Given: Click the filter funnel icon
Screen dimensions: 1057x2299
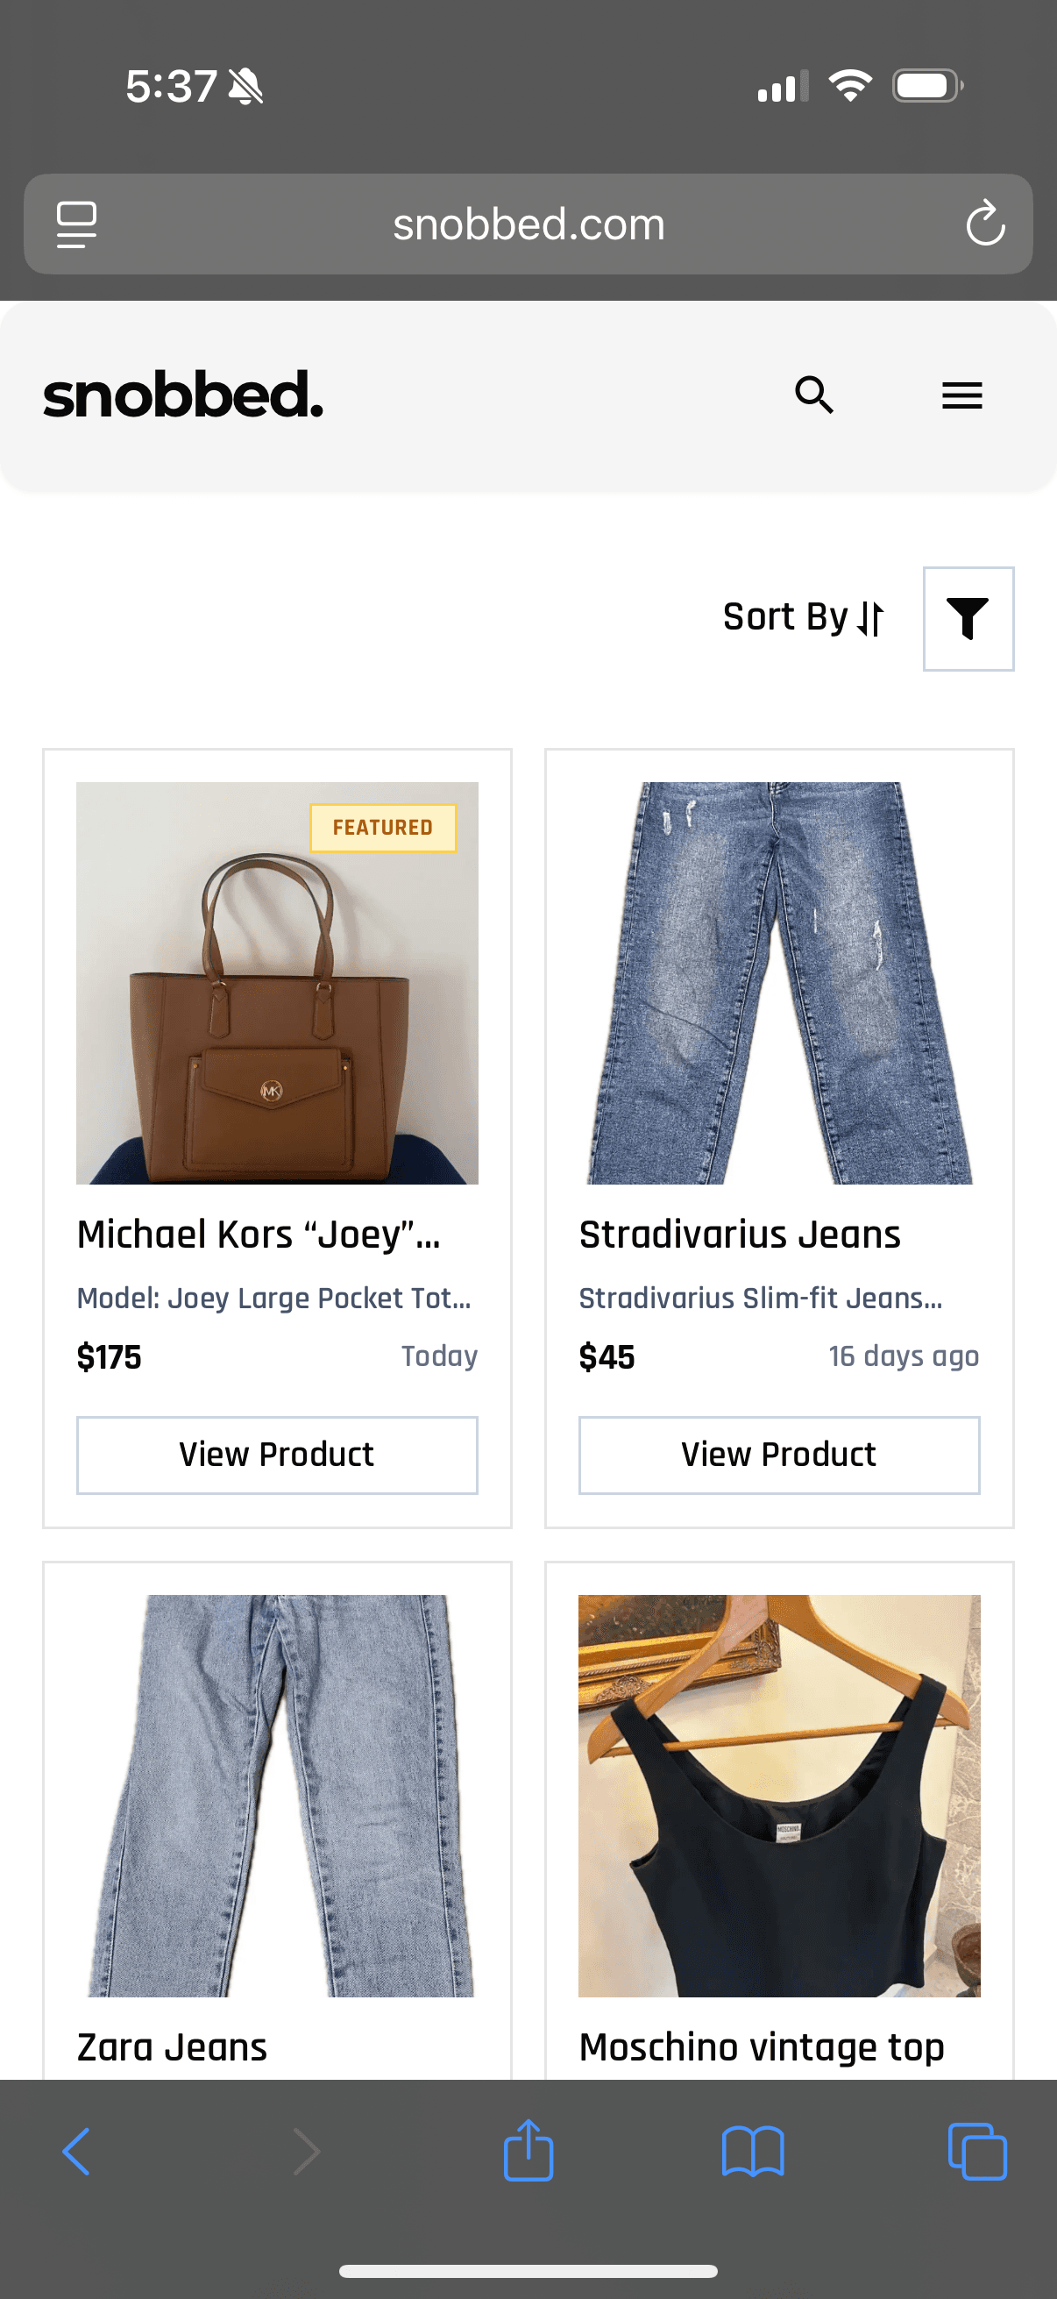Looking at the screenshot, I should [968, 618].
